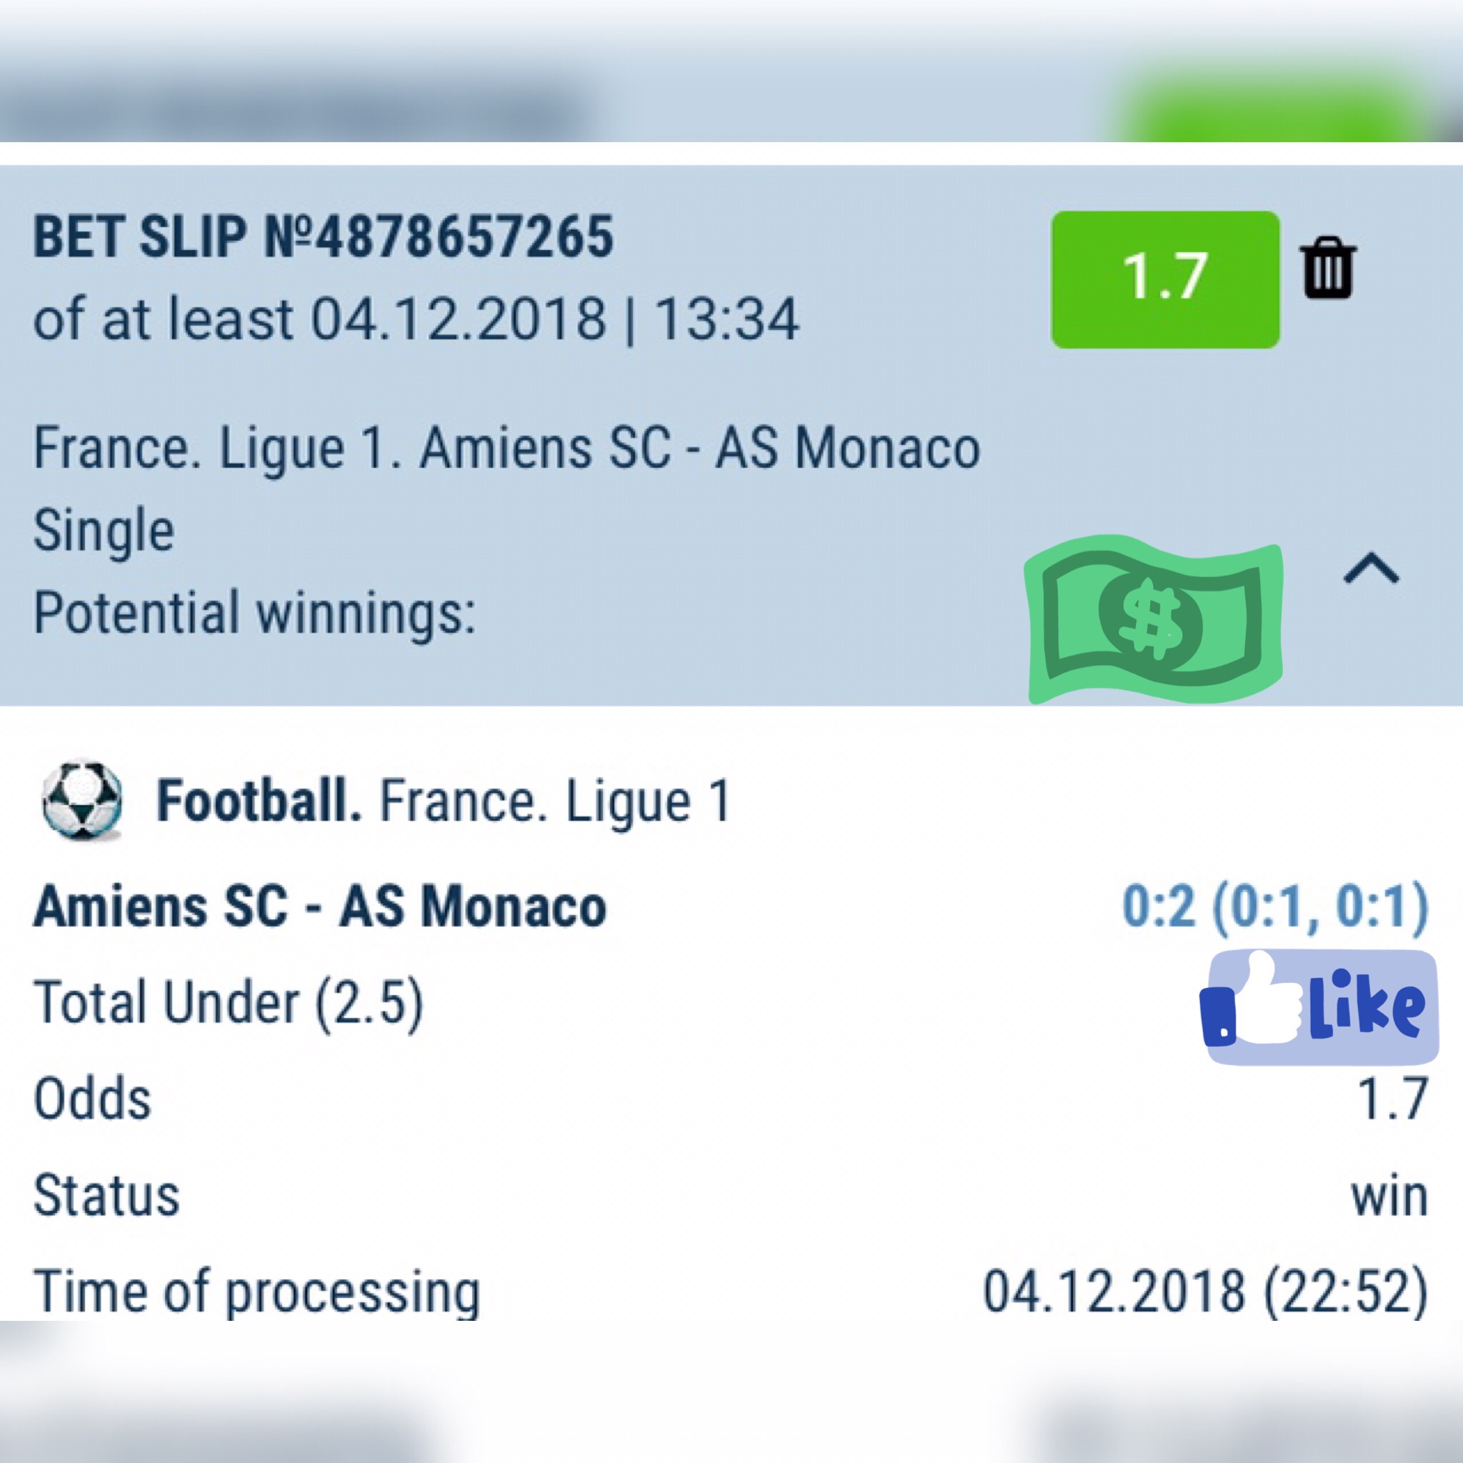Click the Potential winnings label
This screenshot has width=1463, height=1463.
pos(254,612)
